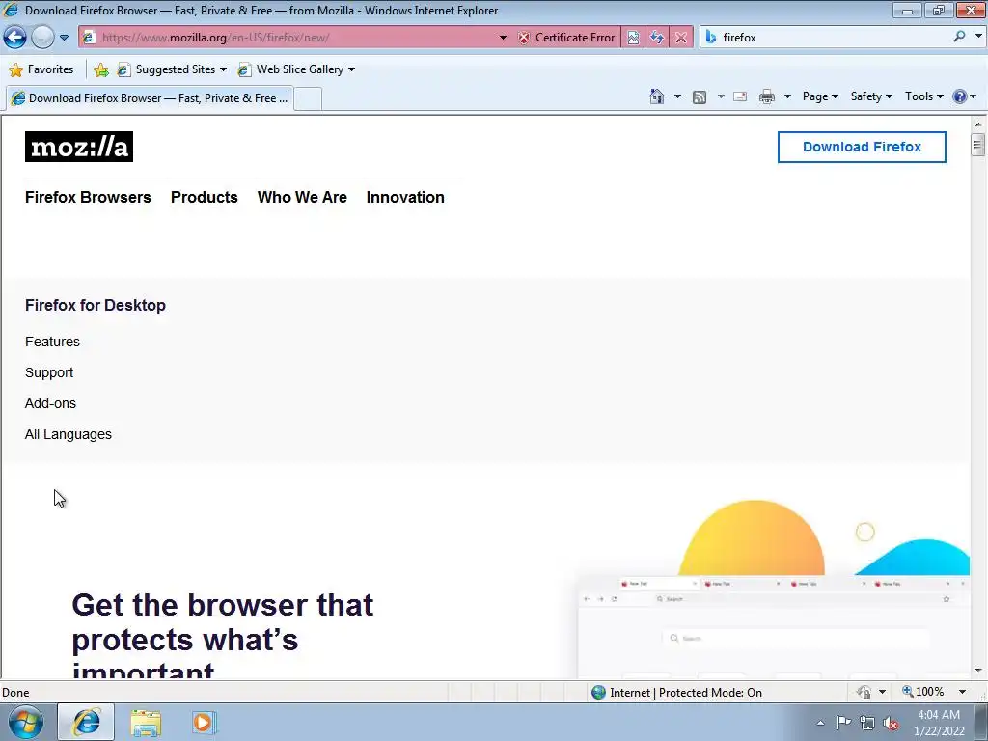Viewport: 988px width, 741px height.
Task: Run search with the magnifier icon
Action: coord(960,37)
